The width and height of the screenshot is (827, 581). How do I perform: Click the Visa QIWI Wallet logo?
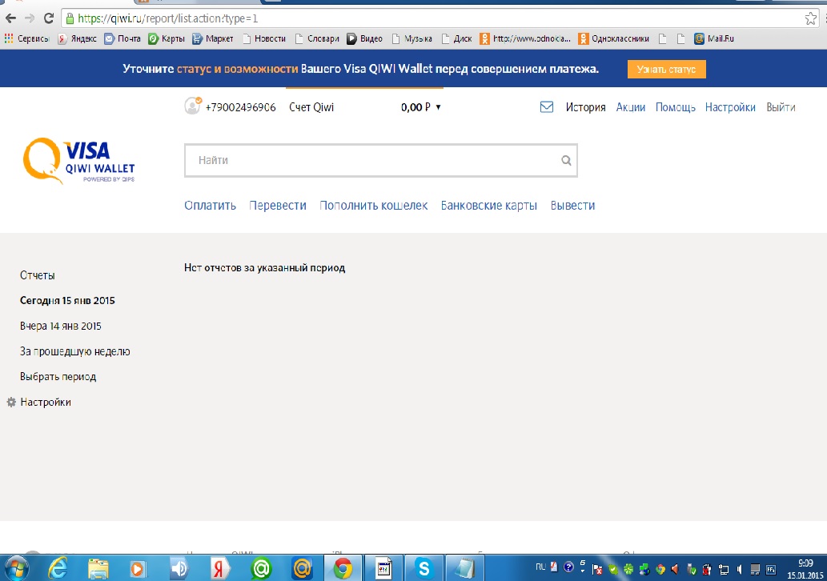click(79, 161)
